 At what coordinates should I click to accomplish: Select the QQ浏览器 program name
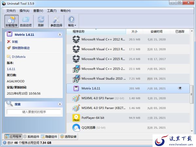[x=89, y=128]
